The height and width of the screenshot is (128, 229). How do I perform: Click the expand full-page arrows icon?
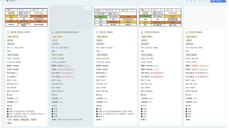[204, 1]
